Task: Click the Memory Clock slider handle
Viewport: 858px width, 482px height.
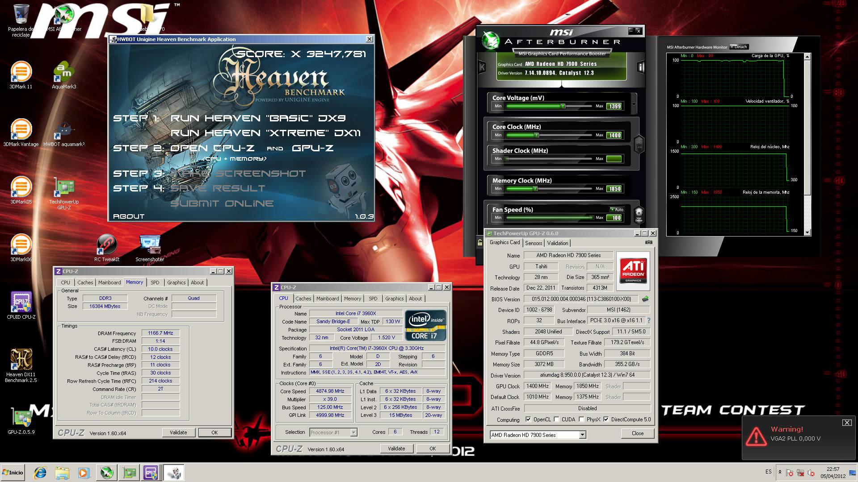Action: coord(535,188)
